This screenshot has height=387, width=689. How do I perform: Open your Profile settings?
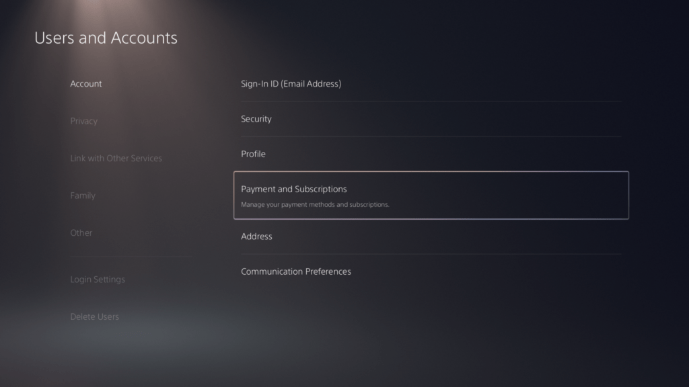(x=253, y=154)
